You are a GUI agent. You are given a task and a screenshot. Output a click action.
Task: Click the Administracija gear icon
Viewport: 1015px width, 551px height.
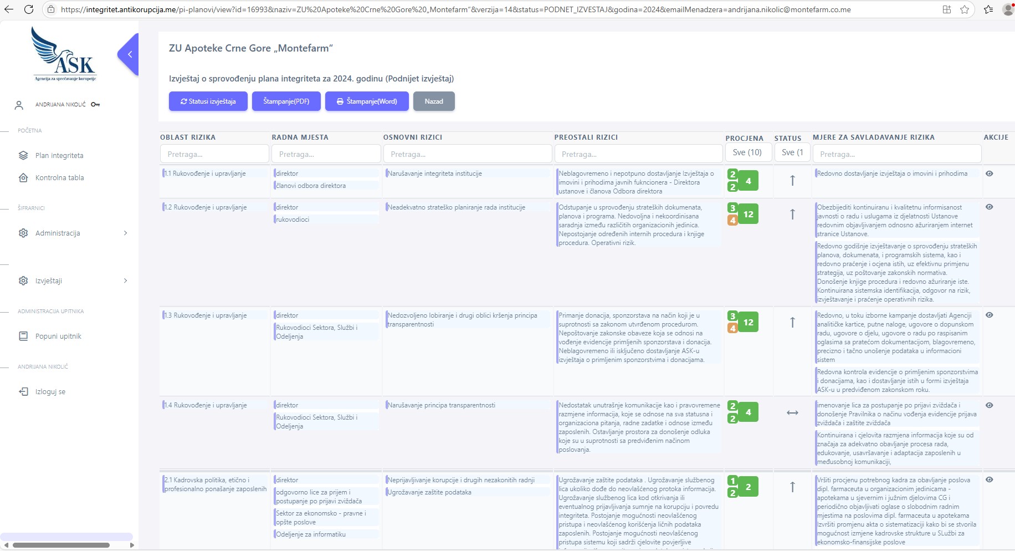(23, 233)
